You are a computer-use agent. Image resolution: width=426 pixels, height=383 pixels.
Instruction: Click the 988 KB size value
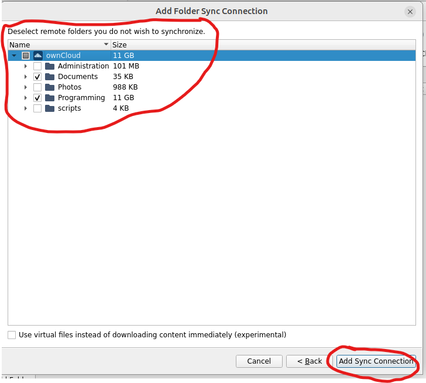125,87
